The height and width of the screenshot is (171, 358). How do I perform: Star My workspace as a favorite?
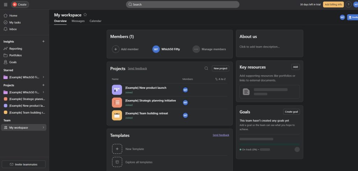point(85,15)
